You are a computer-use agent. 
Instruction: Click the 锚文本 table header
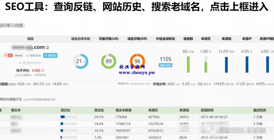click(x=16, y=110)
